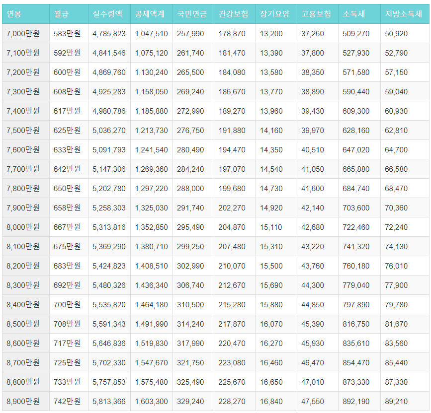Select the 7,900만원 row label
This screenshot has height=413, width=431.
pyautogui.click(x=26, y=207)
